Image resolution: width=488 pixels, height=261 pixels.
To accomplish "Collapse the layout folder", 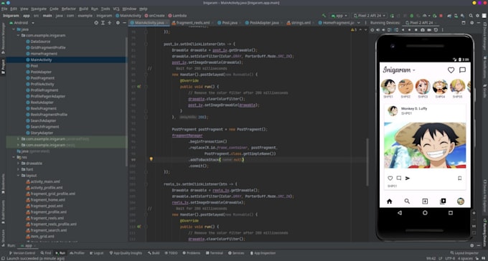I will [18, 176].
